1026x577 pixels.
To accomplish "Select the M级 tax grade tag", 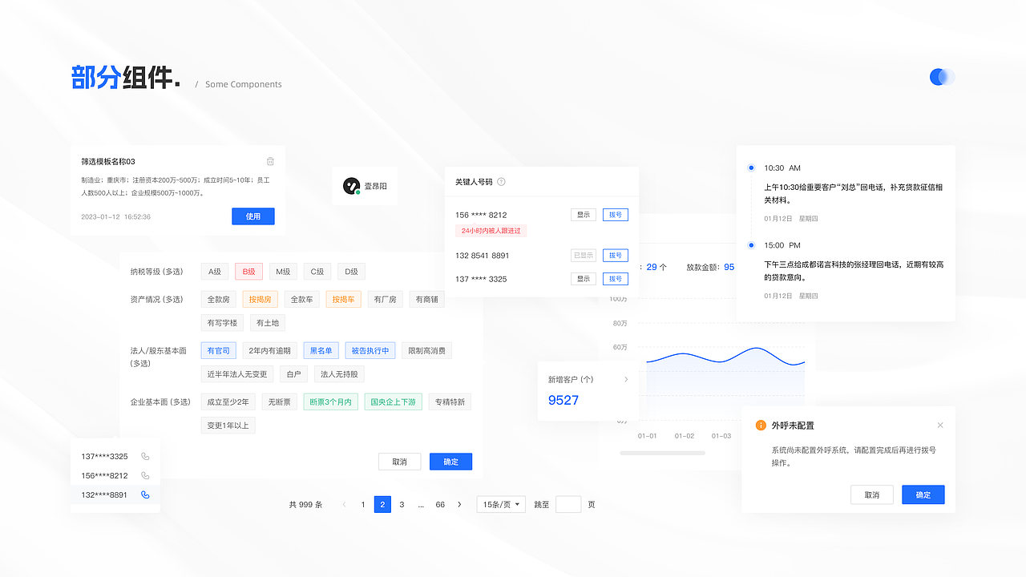I will click(283, 272).
